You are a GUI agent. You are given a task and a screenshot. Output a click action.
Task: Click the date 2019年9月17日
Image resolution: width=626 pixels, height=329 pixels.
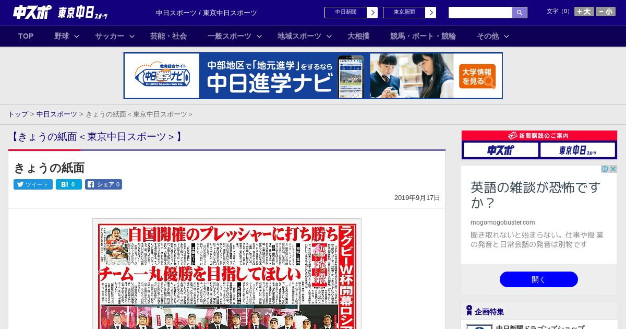(417, 198)
